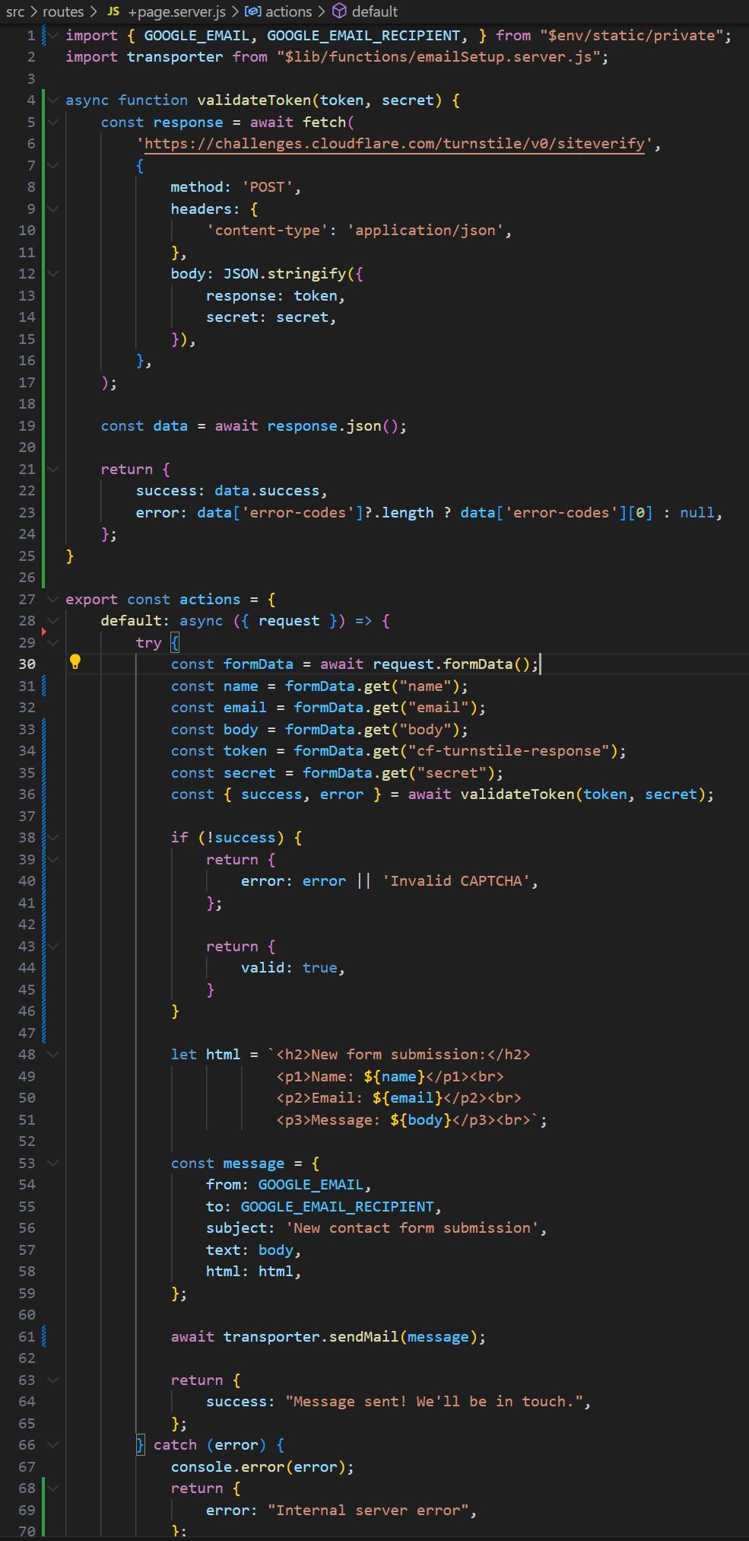Fold the return valid object at line 43
This screenshot has height=1541, width=749.
click(x=52, y=946)
